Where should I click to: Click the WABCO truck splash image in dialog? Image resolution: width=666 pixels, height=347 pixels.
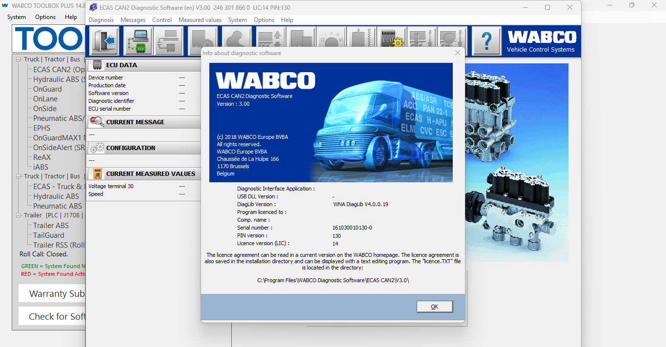click(331, 122)
